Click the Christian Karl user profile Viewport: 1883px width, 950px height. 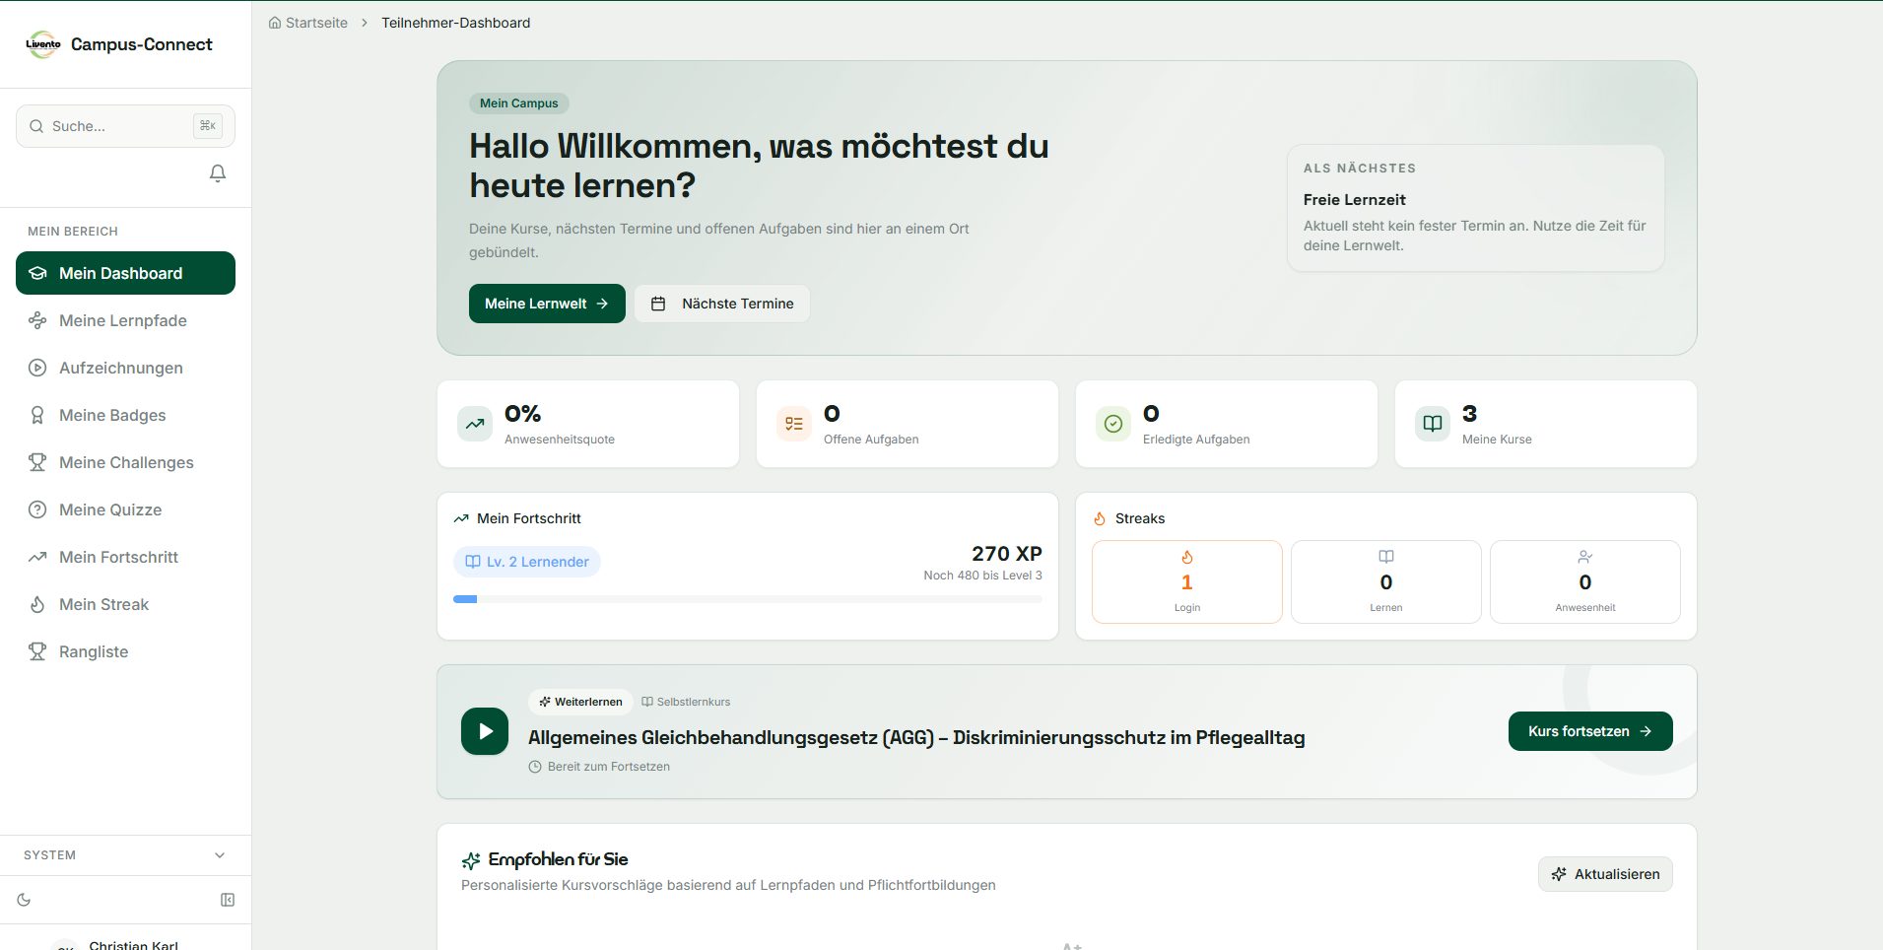coord(125,944)
